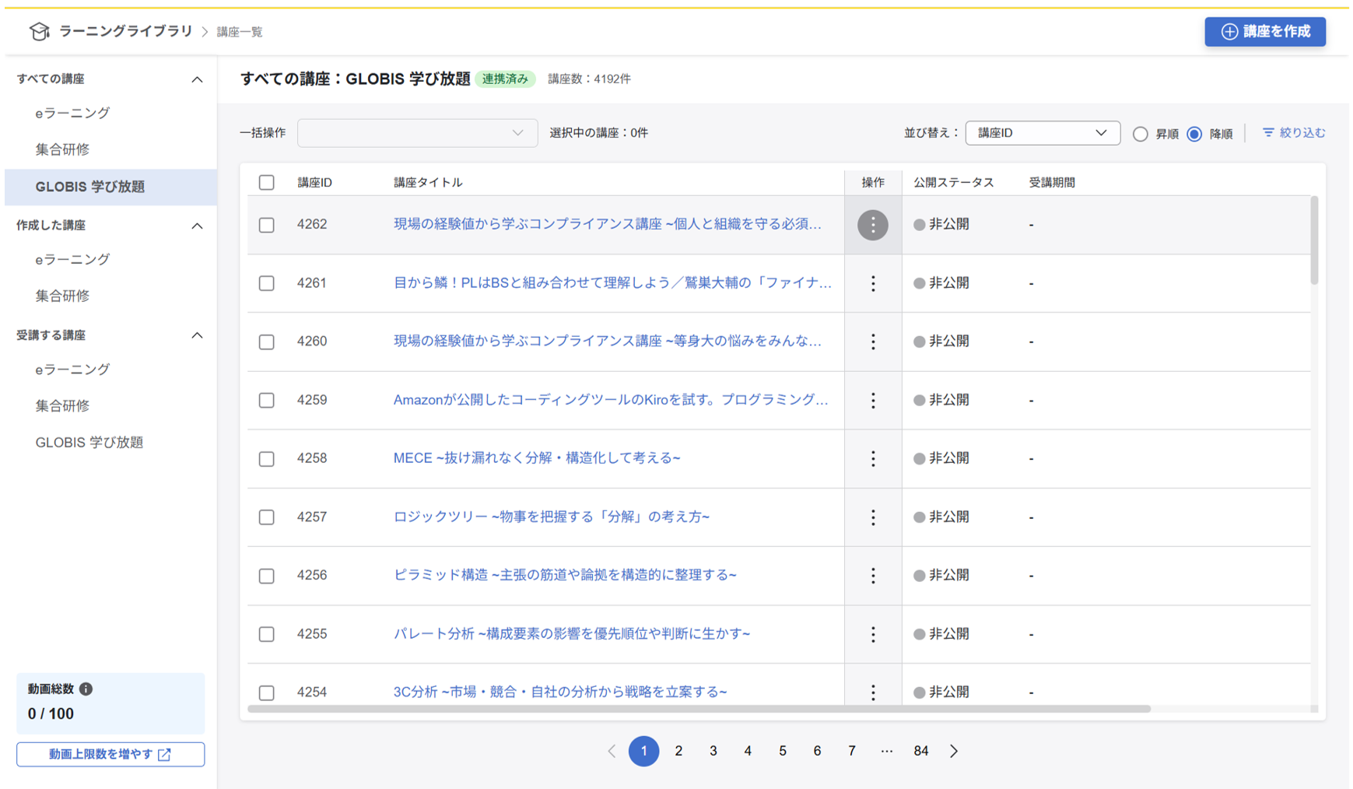Click the external link icon on 動画上限数を増やす
The height and width of the screenshot is (789, 1353).
pyautogui.click(x=163, y=754)
